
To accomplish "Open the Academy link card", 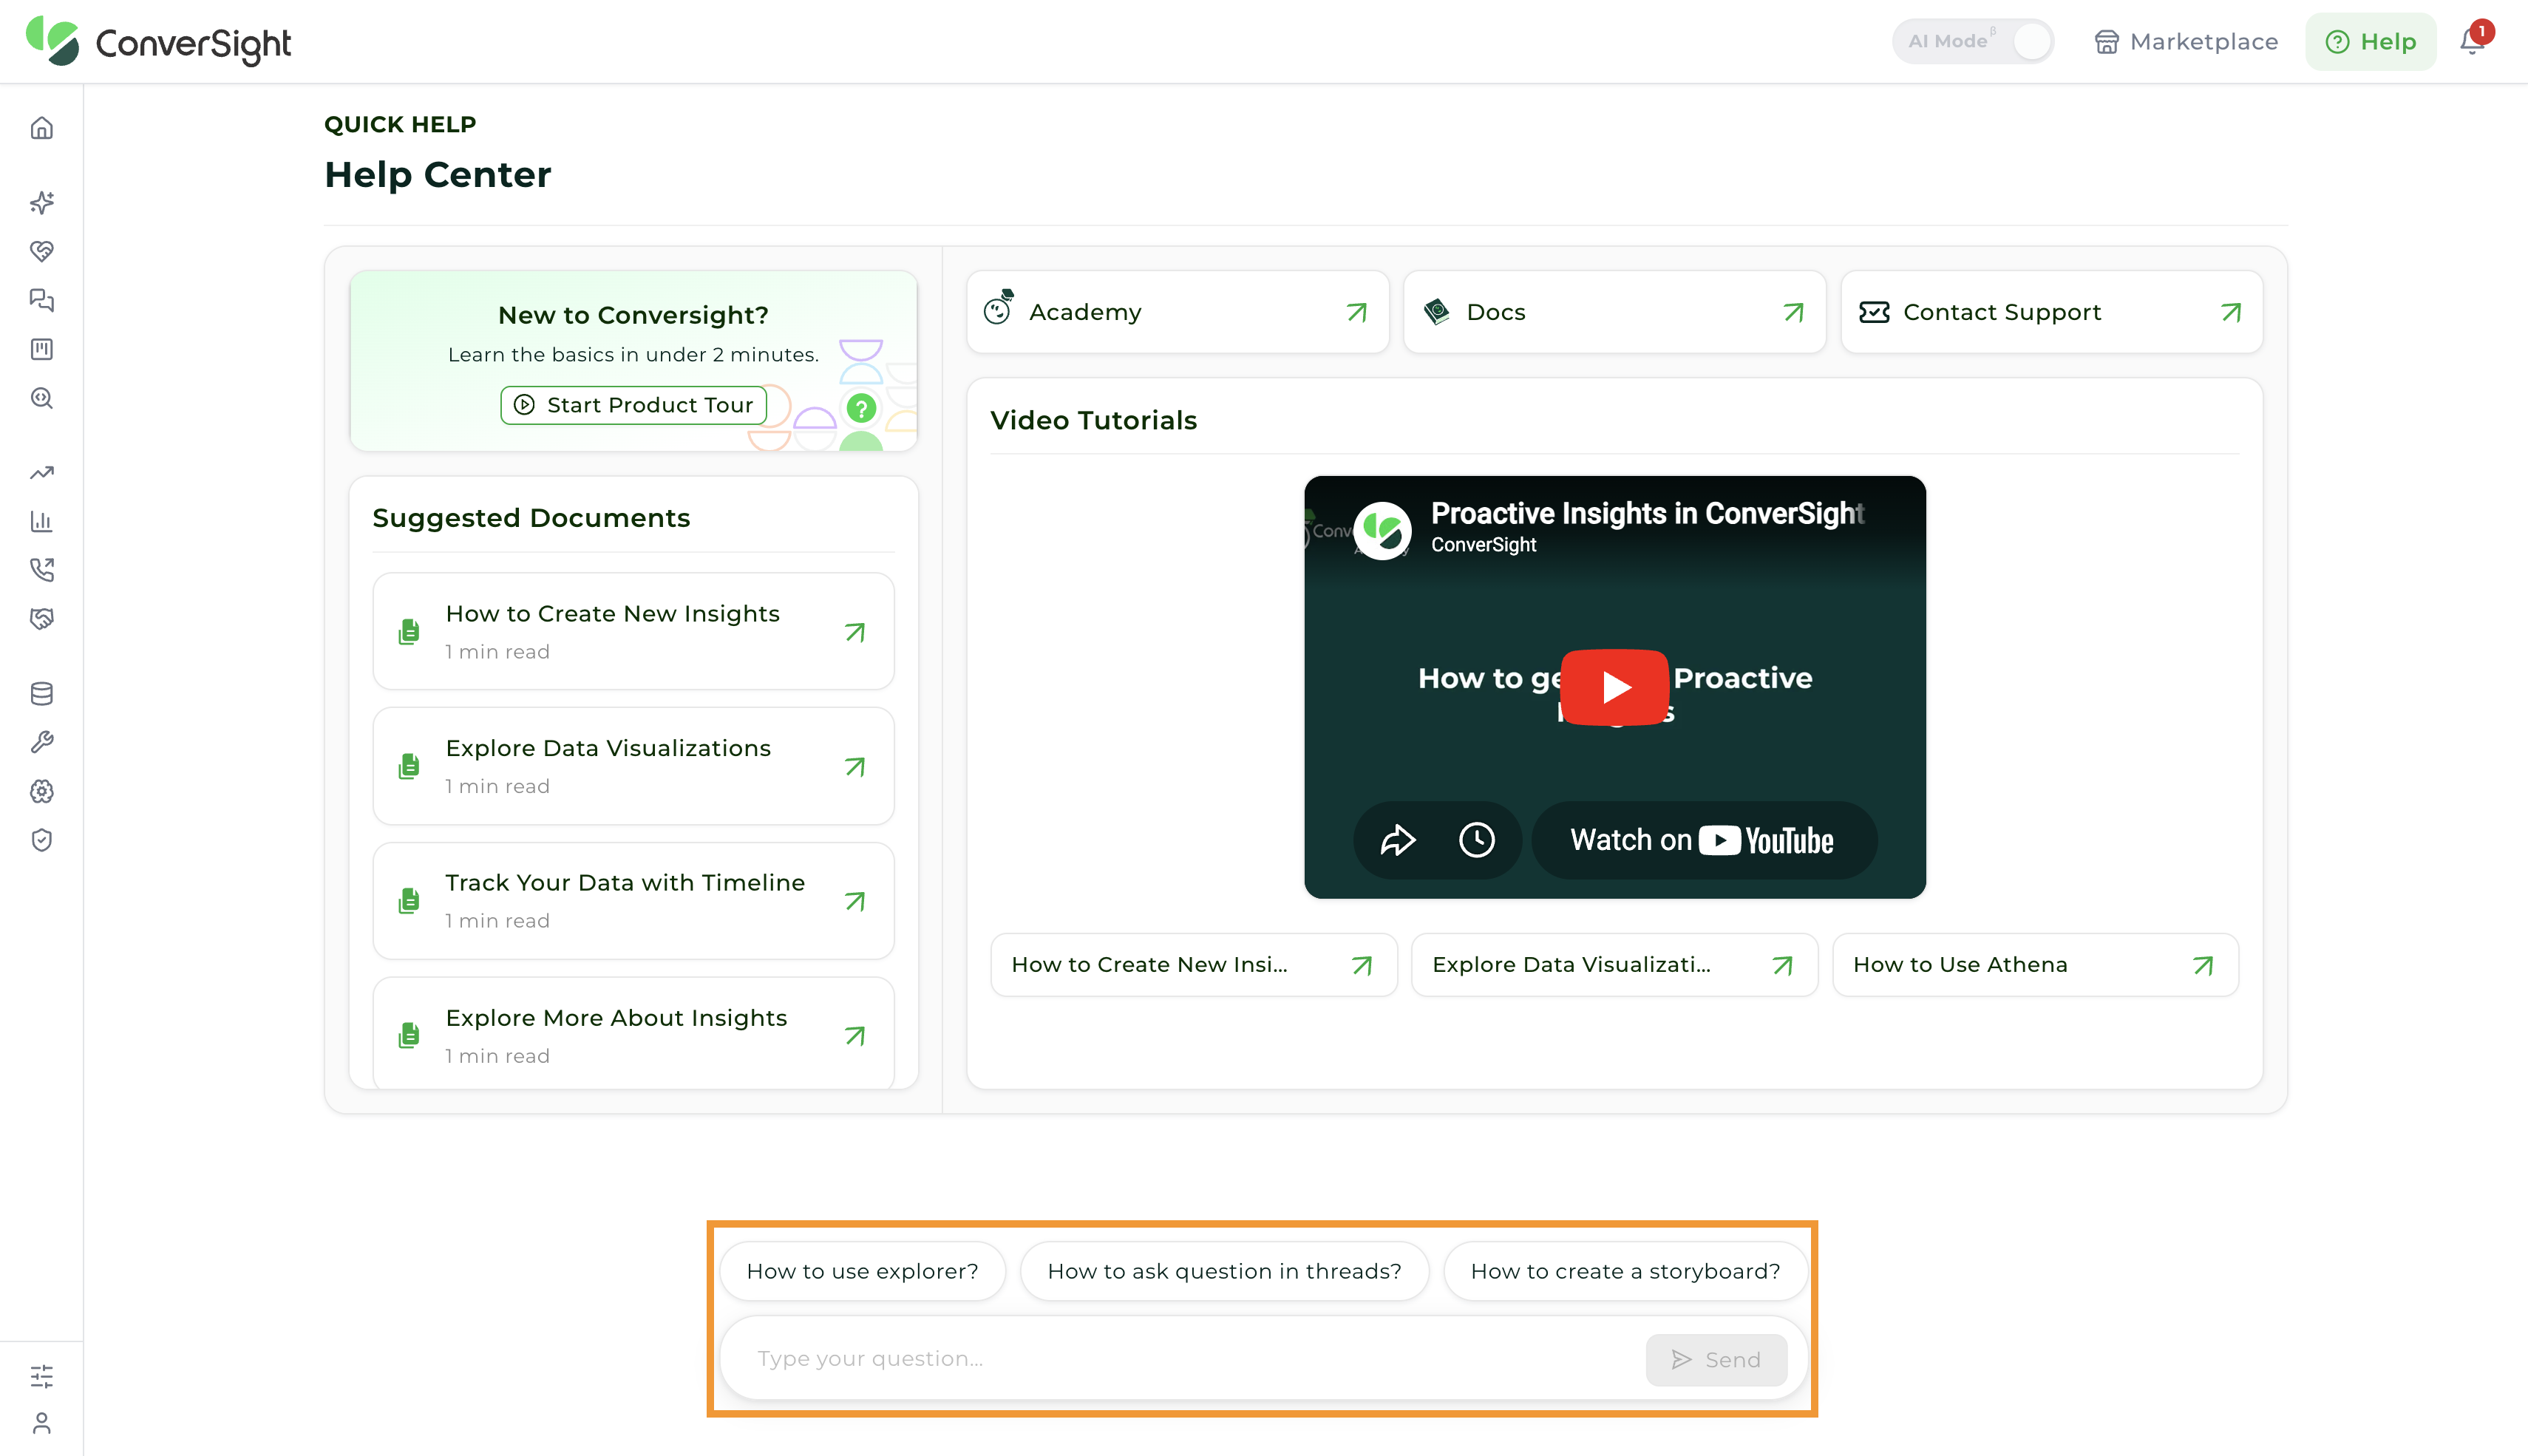I will coord(1178,312).
